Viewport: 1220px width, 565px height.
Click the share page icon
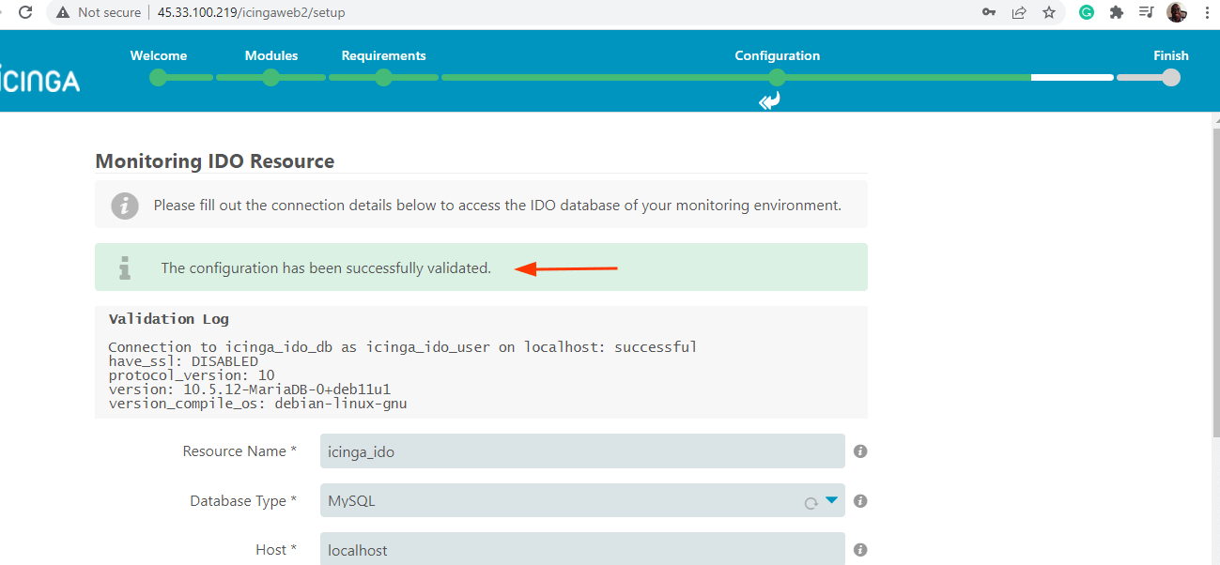[x=1018, y=12]
